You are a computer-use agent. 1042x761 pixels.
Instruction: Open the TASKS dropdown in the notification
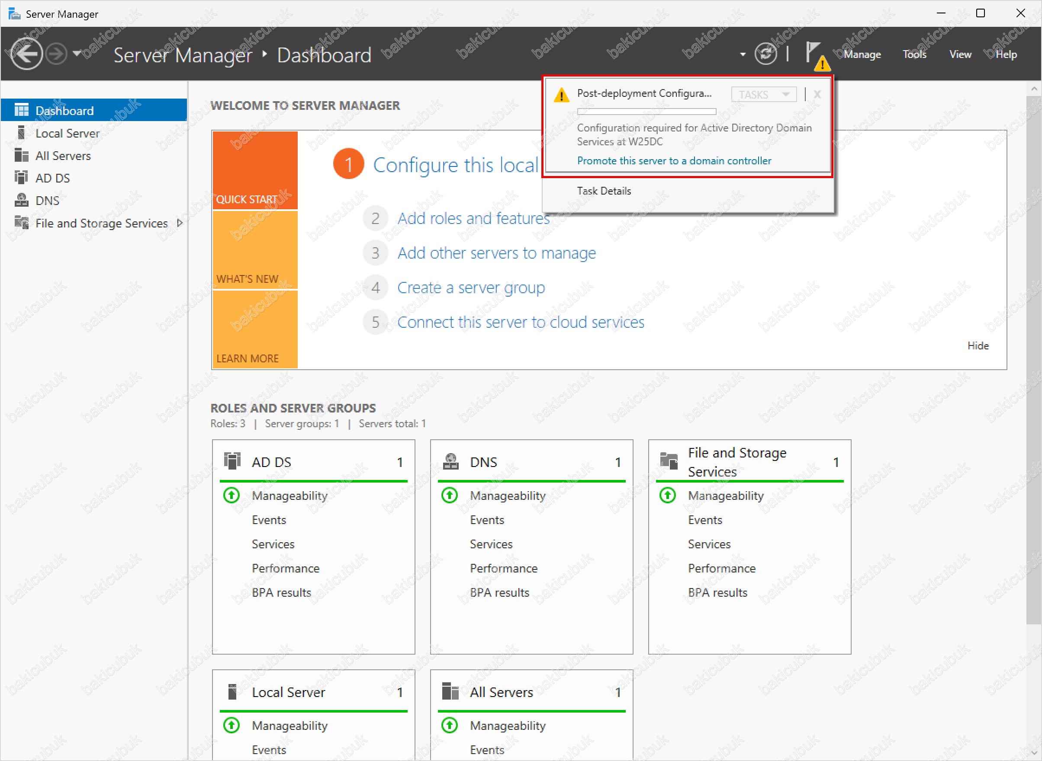[x=763, y=94]
